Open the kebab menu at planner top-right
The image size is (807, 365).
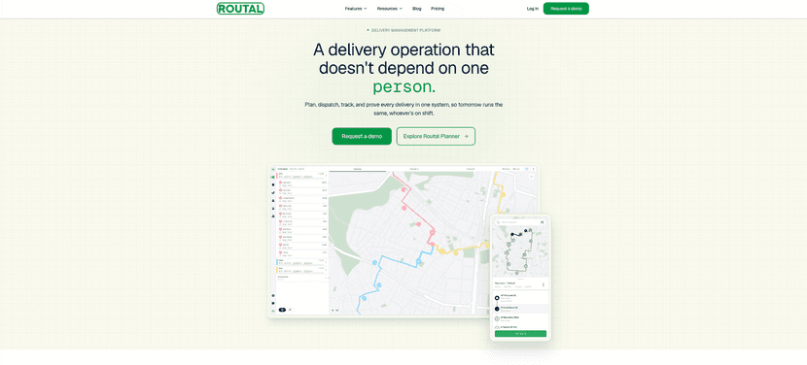coord(533,169)
